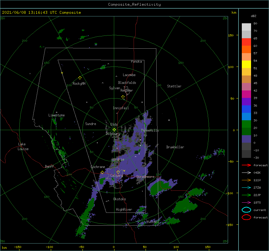The width and height of the screenshot is (269, 251).
Task: Click the light gray 80 dBZ top swatch
Action: [246, 27]
